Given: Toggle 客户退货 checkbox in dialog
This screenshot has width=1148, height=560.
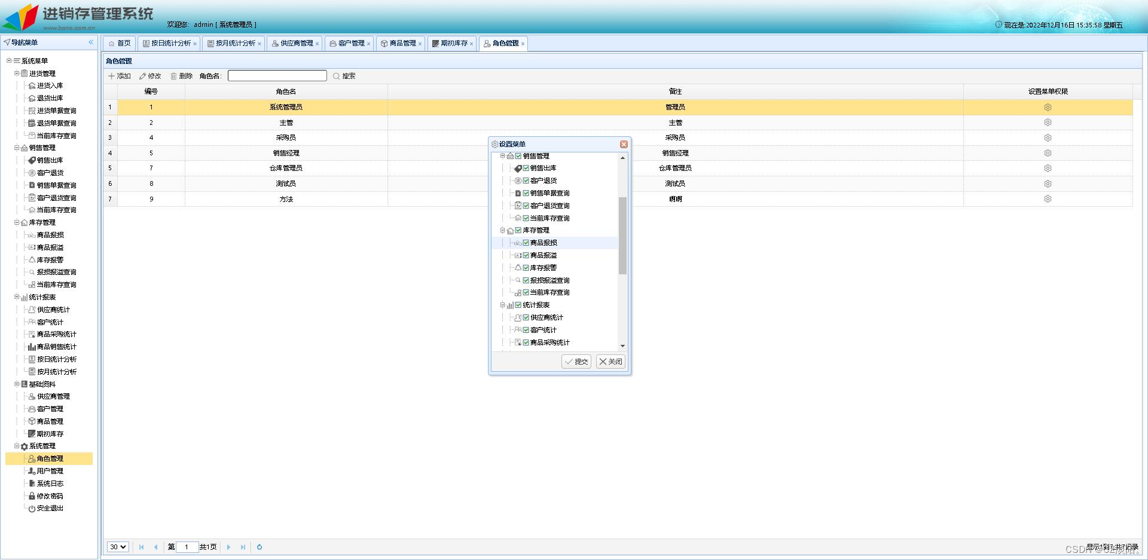Looking at the screenshot, I should coord(526,180).
